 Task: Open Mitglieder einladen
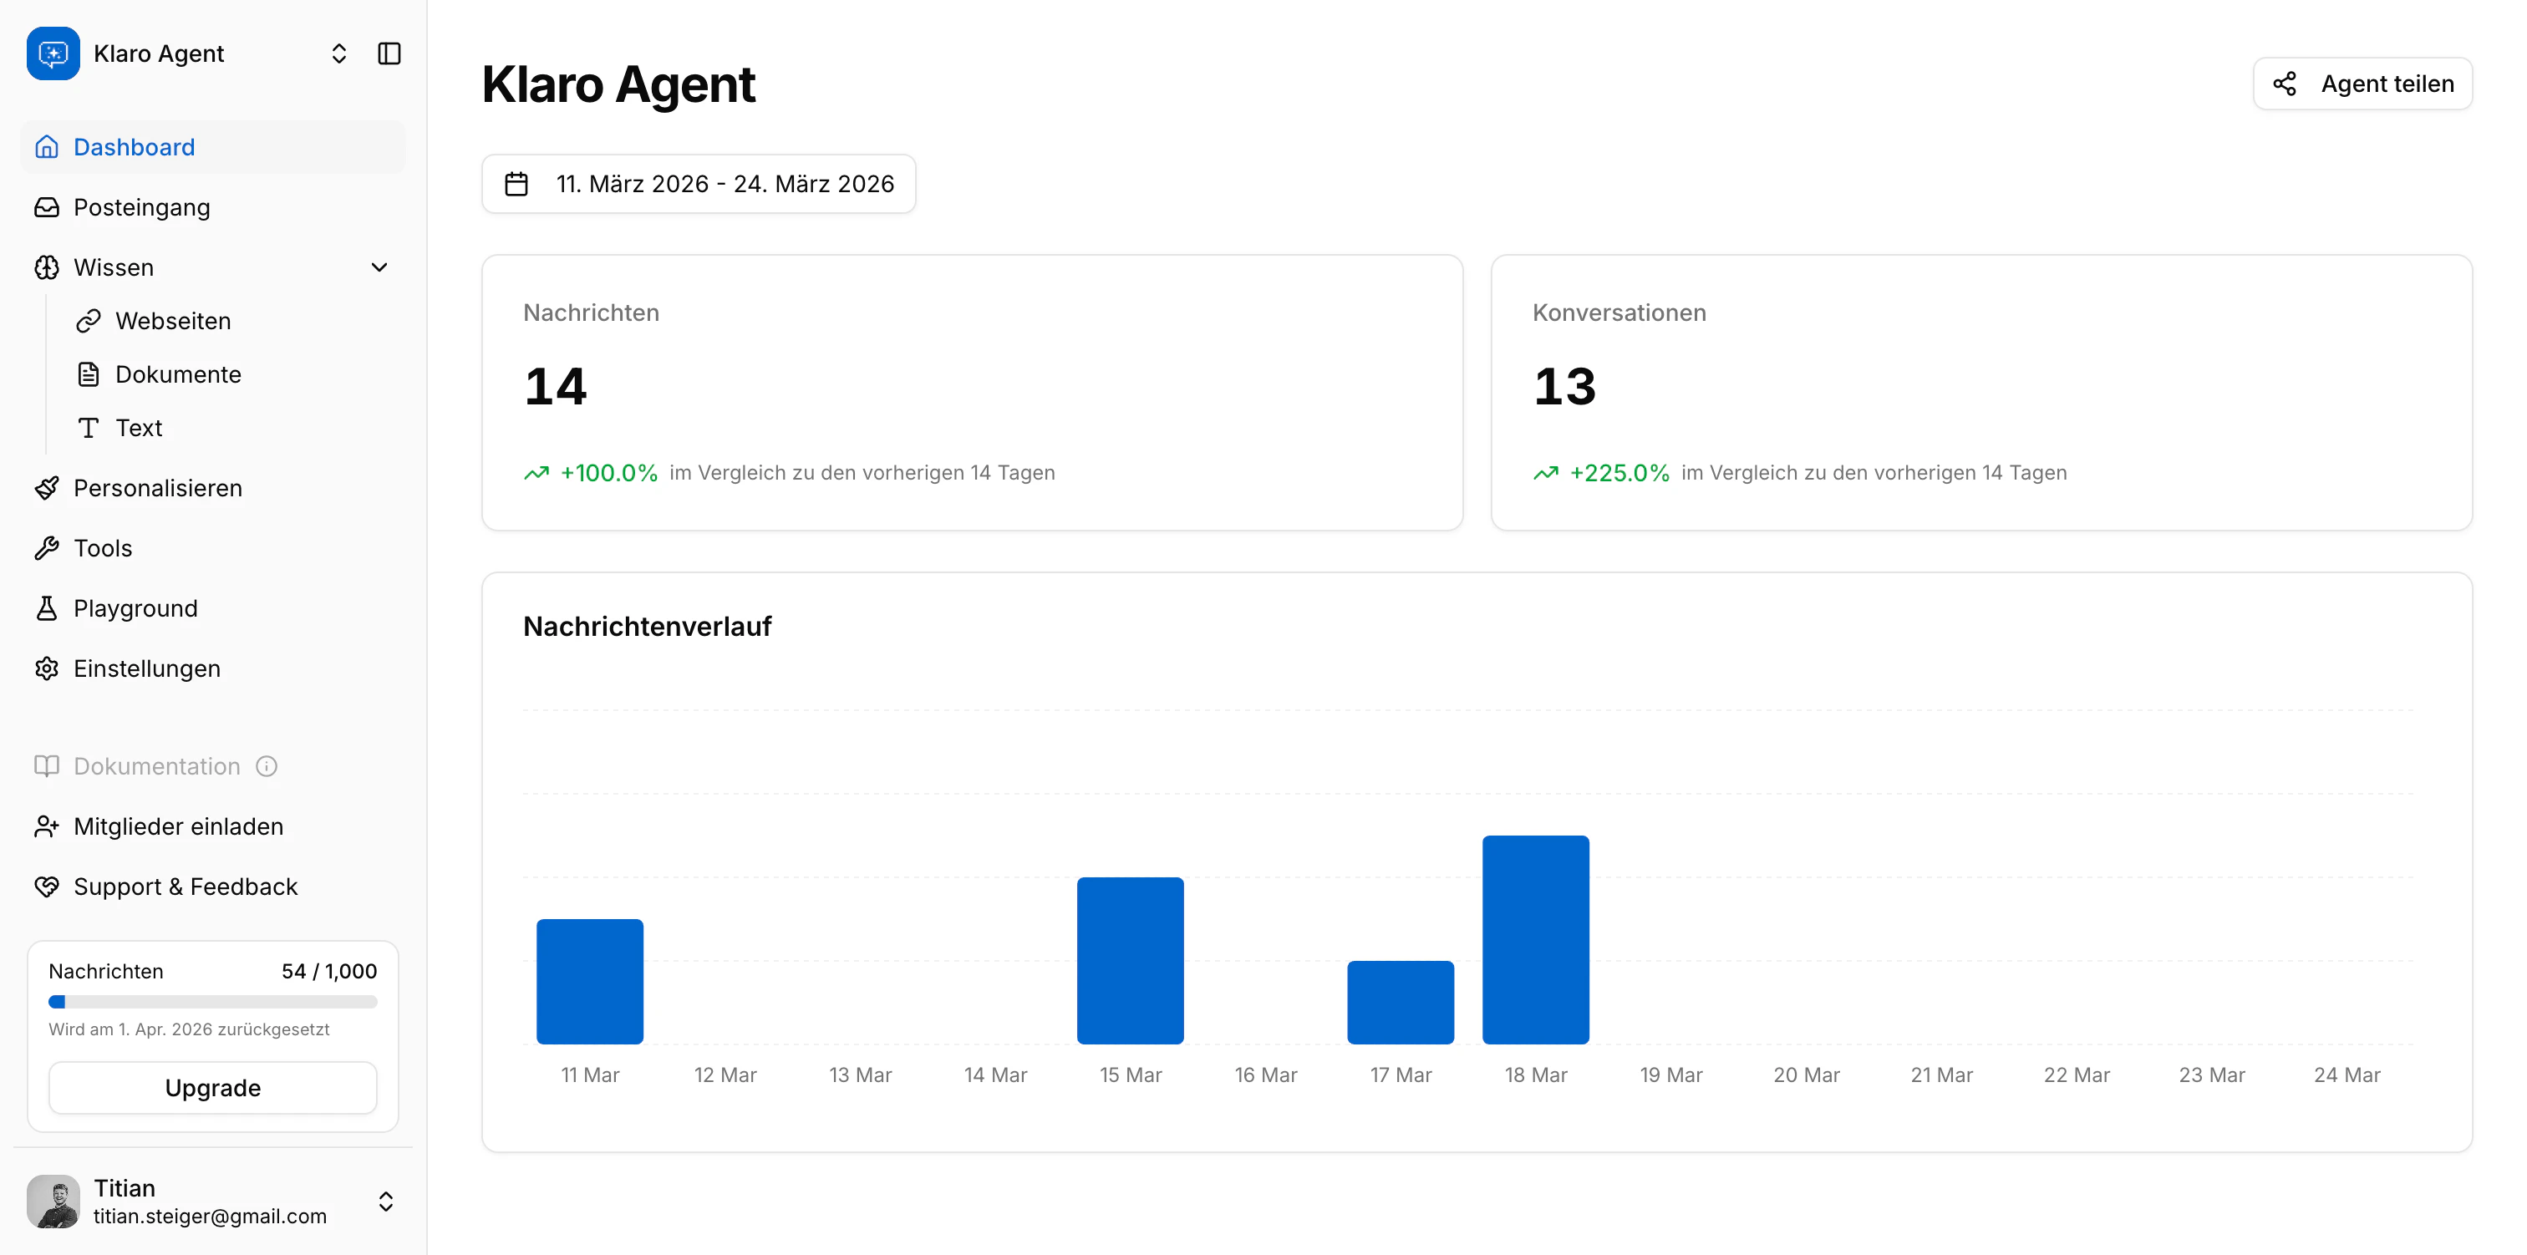pyautogui.click(x=177, y=826)
